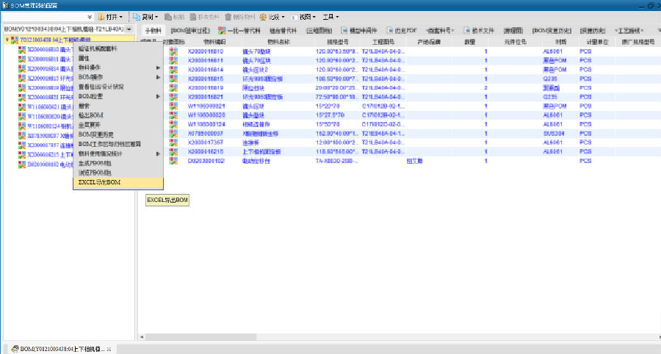The height and width of the screenshot is (354, 661).
Task: Click the root BOM node icon in tree
Action: pos(14,39)
